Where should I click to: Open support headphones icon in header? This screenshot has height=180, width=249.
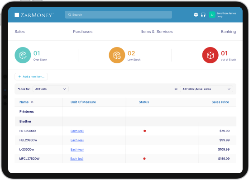[x=203, y=15]
